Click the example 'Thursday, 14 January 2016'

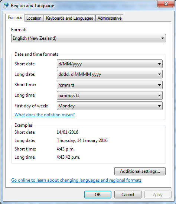pyautogui.click(x=82, y=140)
